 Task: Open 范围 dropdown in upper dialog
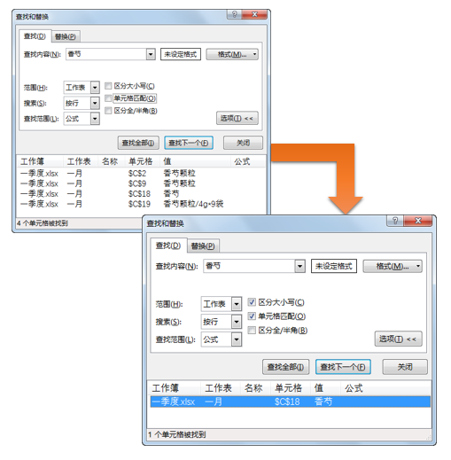click(95, 88)
